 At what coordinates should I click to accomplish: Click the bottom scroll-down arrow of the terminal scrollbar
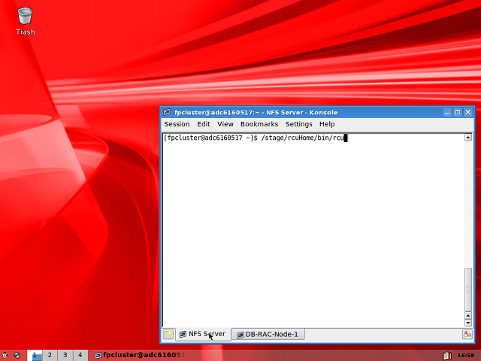pos(467,323)
